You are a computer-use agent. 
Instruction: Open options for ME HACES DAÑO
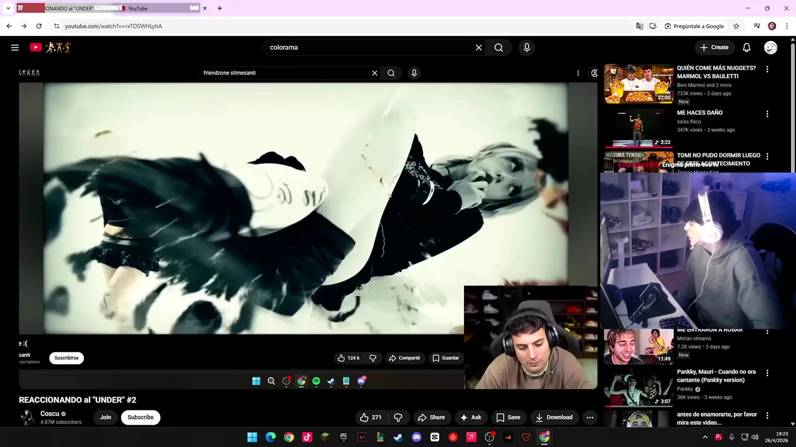767,114
